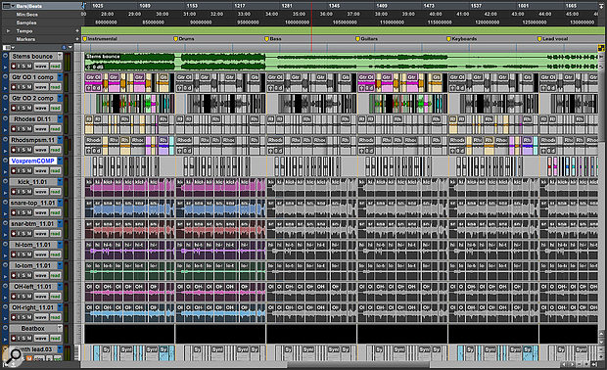Viewport: 607px width, 370px height.
Task: Mute the Gtr OD 2 comp track
Action: (x=29, y=108)
